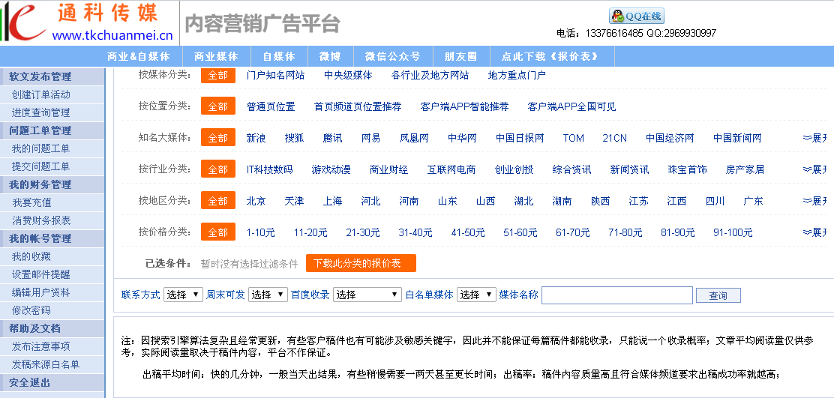Select the 朋友圈 nav item
This screenshot has width=834, height=398.
point(460,56)
